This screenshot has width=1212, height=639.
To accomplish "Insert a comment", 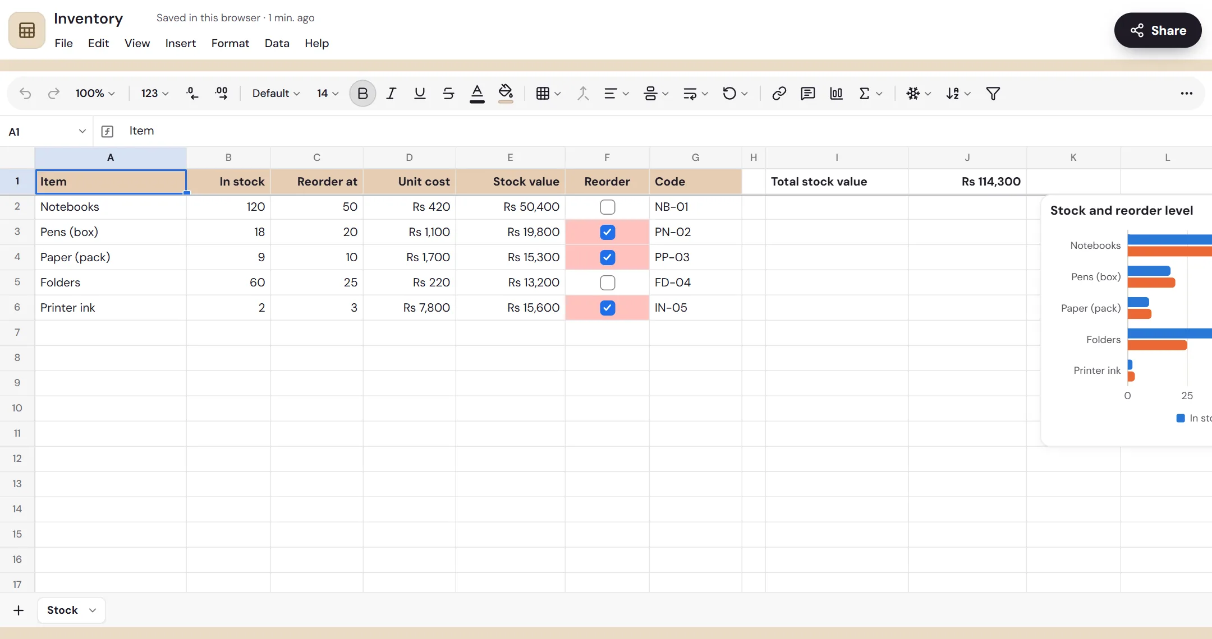I will [x=807, y=93].
